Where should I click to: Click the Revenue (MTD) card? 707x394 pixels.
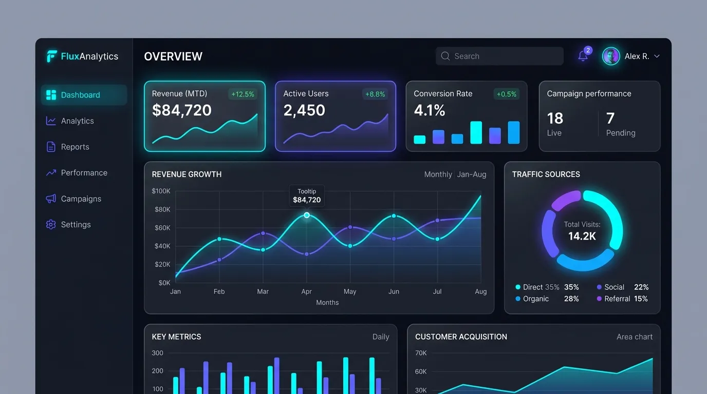[x=204, y=116]
